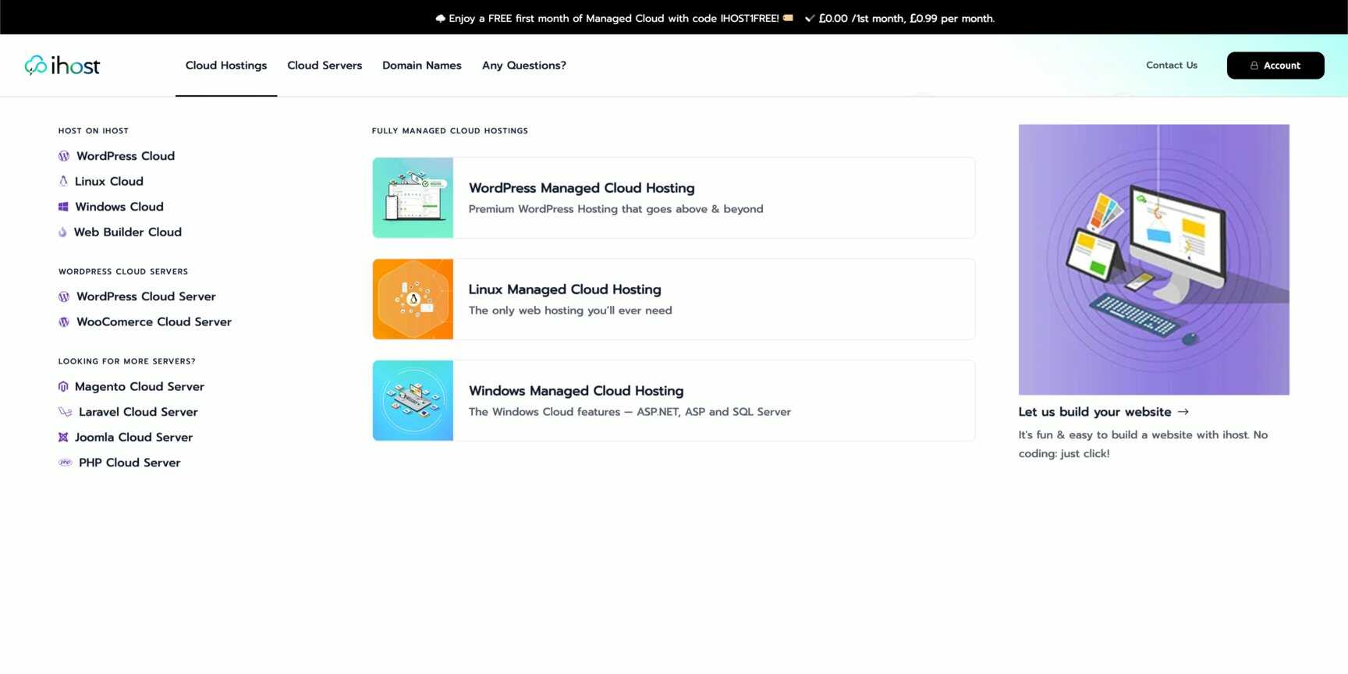Open the Cloud Hostings menu
The width and height of the screenshot is (1348, 674).
[226, 66]
